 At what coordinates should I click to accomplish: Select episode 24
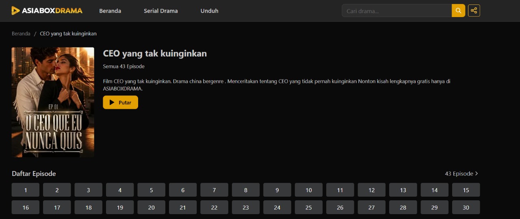tap(277, 207)
